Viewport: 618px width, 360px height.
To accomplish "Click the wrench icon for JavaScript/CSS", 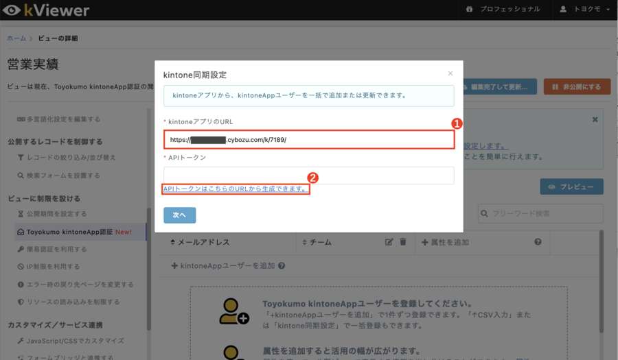I will coord(21,341).
